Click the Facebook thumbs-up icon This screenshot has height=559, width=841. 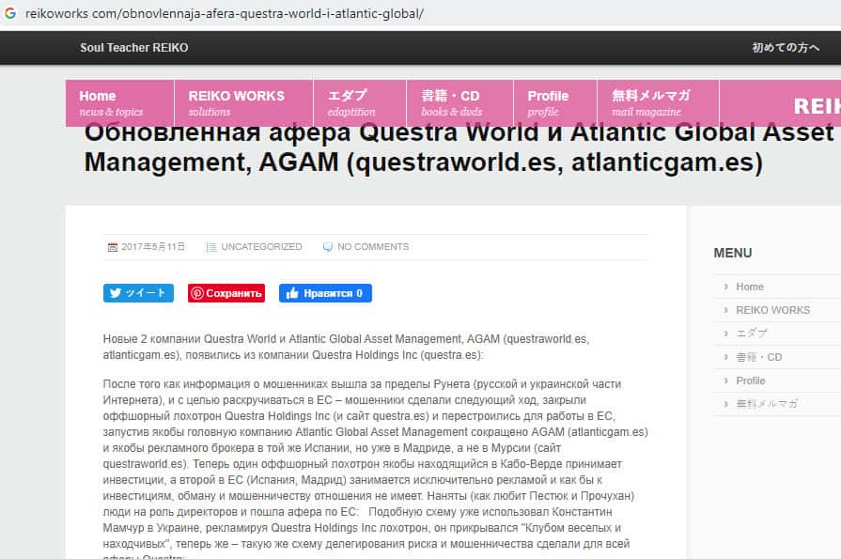[x=292, y=293]
